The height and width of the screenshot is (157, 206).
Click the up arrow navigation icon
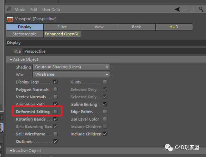[x=192, y=9]
